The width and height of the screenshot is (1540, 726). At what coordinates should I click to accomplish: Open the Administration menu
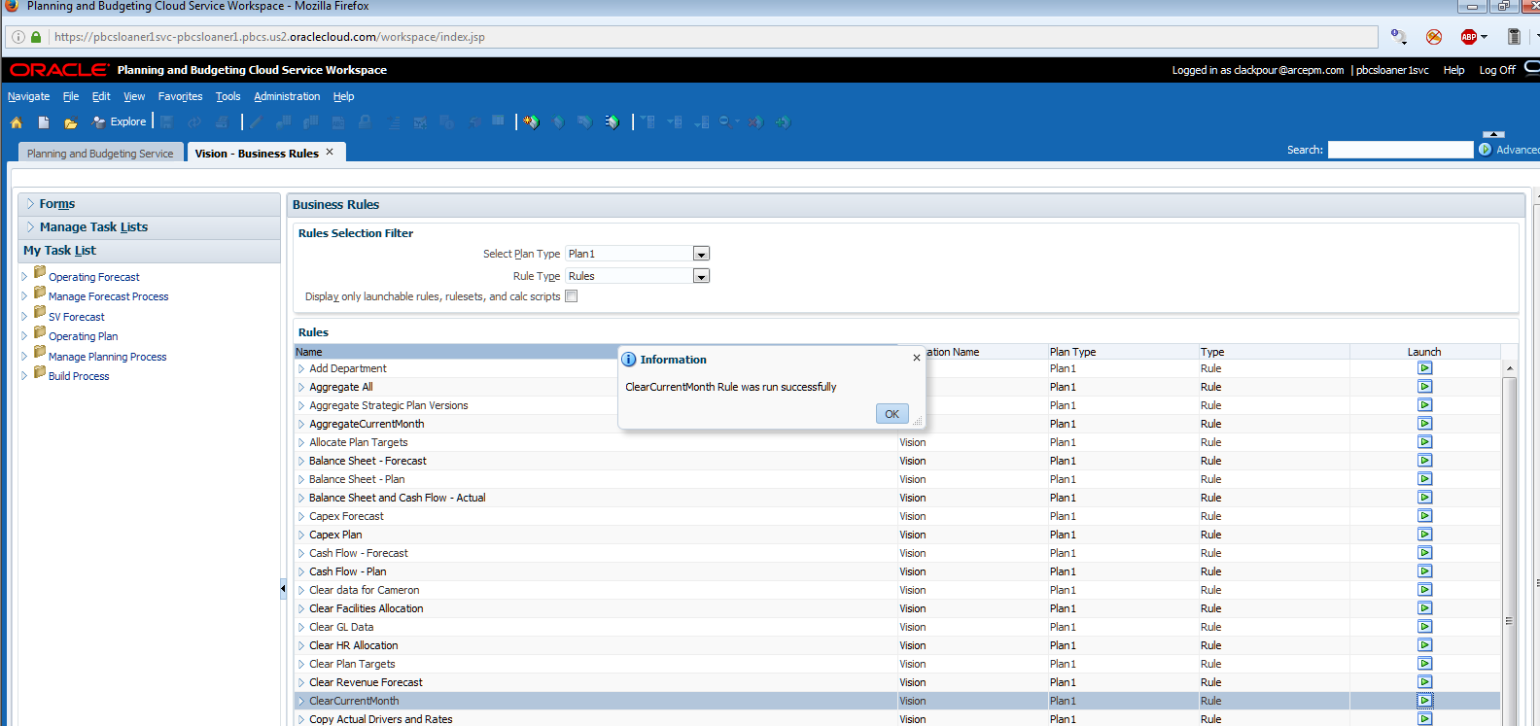pyautogui.click(x=287, y=96)
